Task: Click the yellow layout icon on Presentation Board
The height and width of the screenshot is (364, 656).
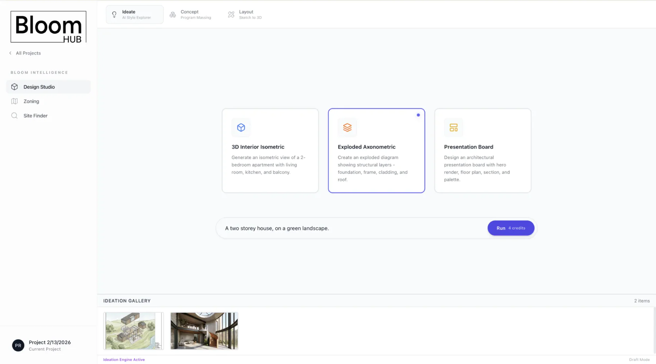Action: click(x=453, y=127)
